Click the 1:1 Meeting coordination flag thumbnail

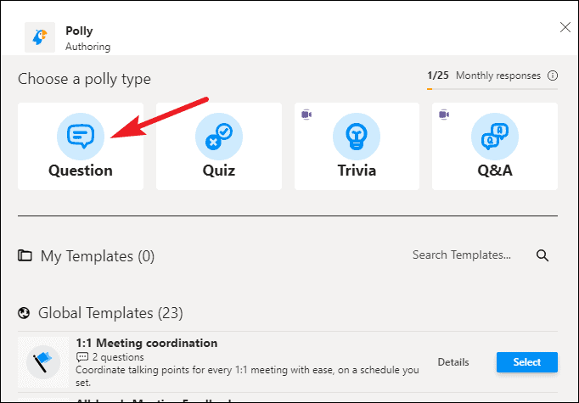43,362
